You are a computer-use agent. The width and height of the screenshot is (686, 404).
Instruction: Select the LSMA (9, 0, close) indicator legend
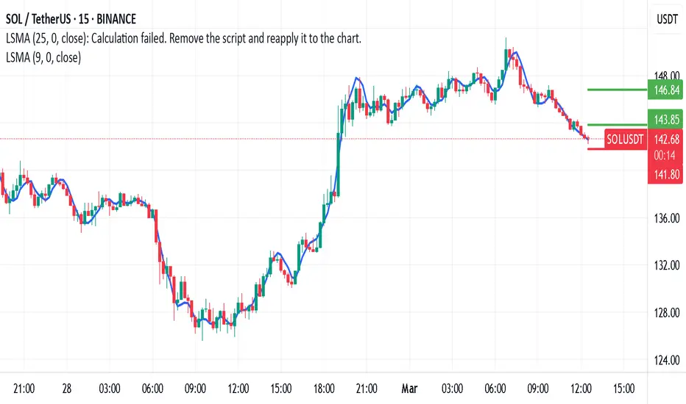43,57
